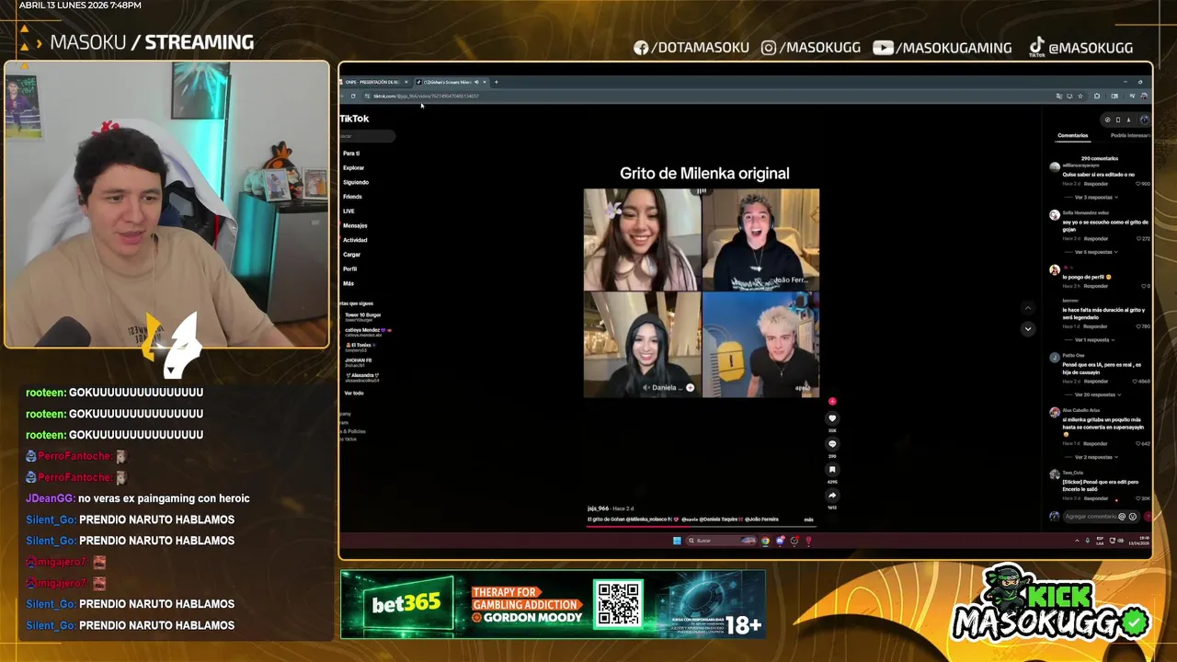The width and height of the screenshot is (1177, 662).
Task: Mute the Gohan's Scream tab audio
Action: click(x=476, y=82)
